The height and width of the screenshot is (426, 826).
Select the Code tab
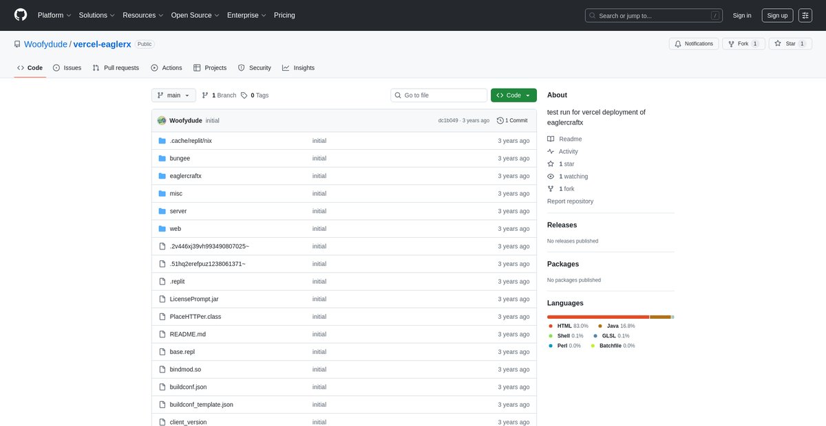(30, 68)
